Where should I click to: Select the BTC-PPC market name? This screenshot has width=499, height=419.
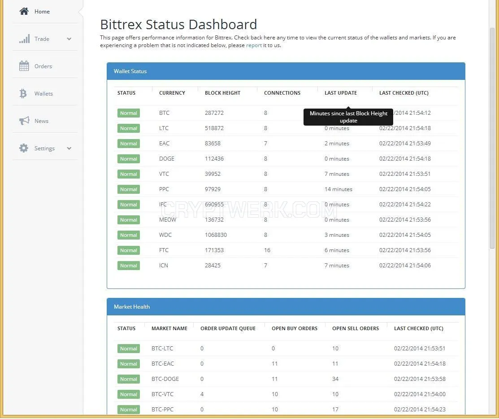[x=162, y=410]
